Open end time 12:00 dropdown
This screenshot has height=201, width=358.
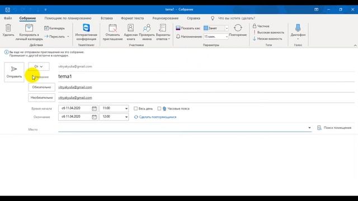(126, 117)
